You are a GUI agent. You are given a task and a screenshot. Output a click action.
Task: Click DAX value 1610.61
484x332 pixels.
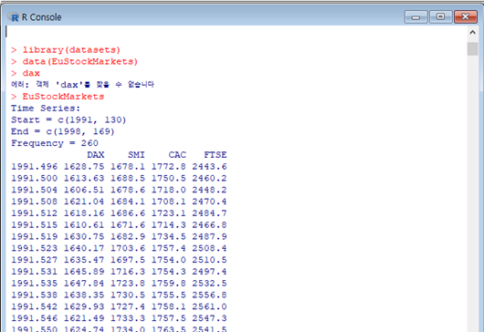[84, 225]
